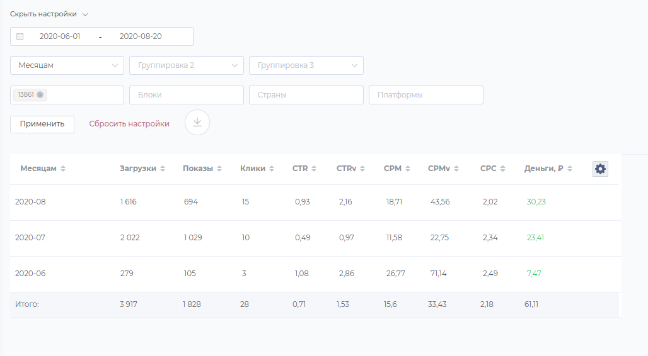The width and height of the screenshot is (648, 356).
Task: Focus the Блоки filter field
Action: click(x=187, y=95)
